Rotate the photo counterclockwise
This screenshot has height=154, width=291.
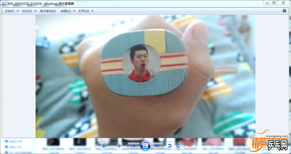[170, 146]
